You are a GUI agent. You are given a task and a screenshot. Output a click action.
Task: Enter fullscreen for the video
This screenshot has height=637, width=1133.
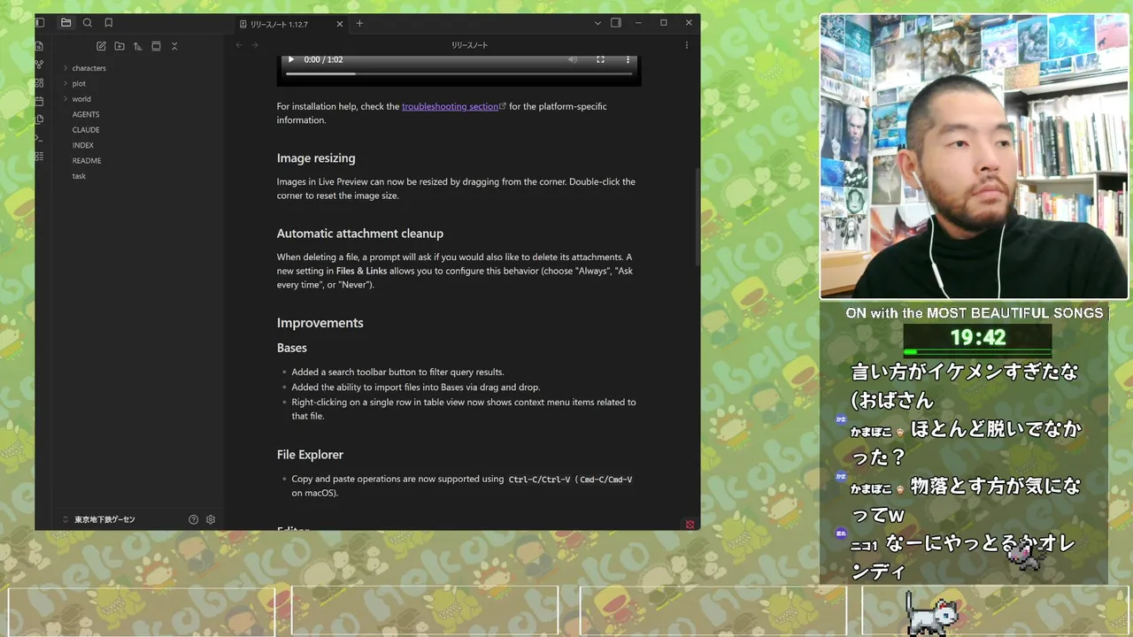click(x=600, y=59)
